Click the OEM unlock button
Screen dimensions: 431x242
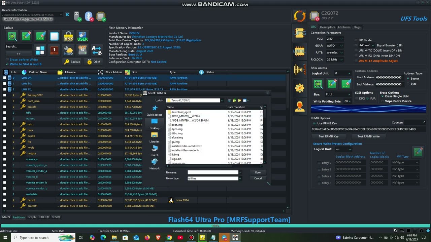tap(94, 62)
